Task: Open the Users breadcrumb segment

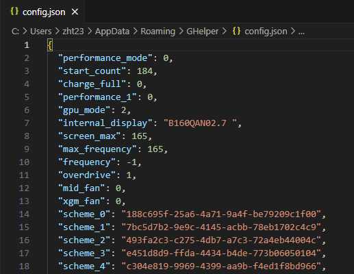Action: click(41, 32)
